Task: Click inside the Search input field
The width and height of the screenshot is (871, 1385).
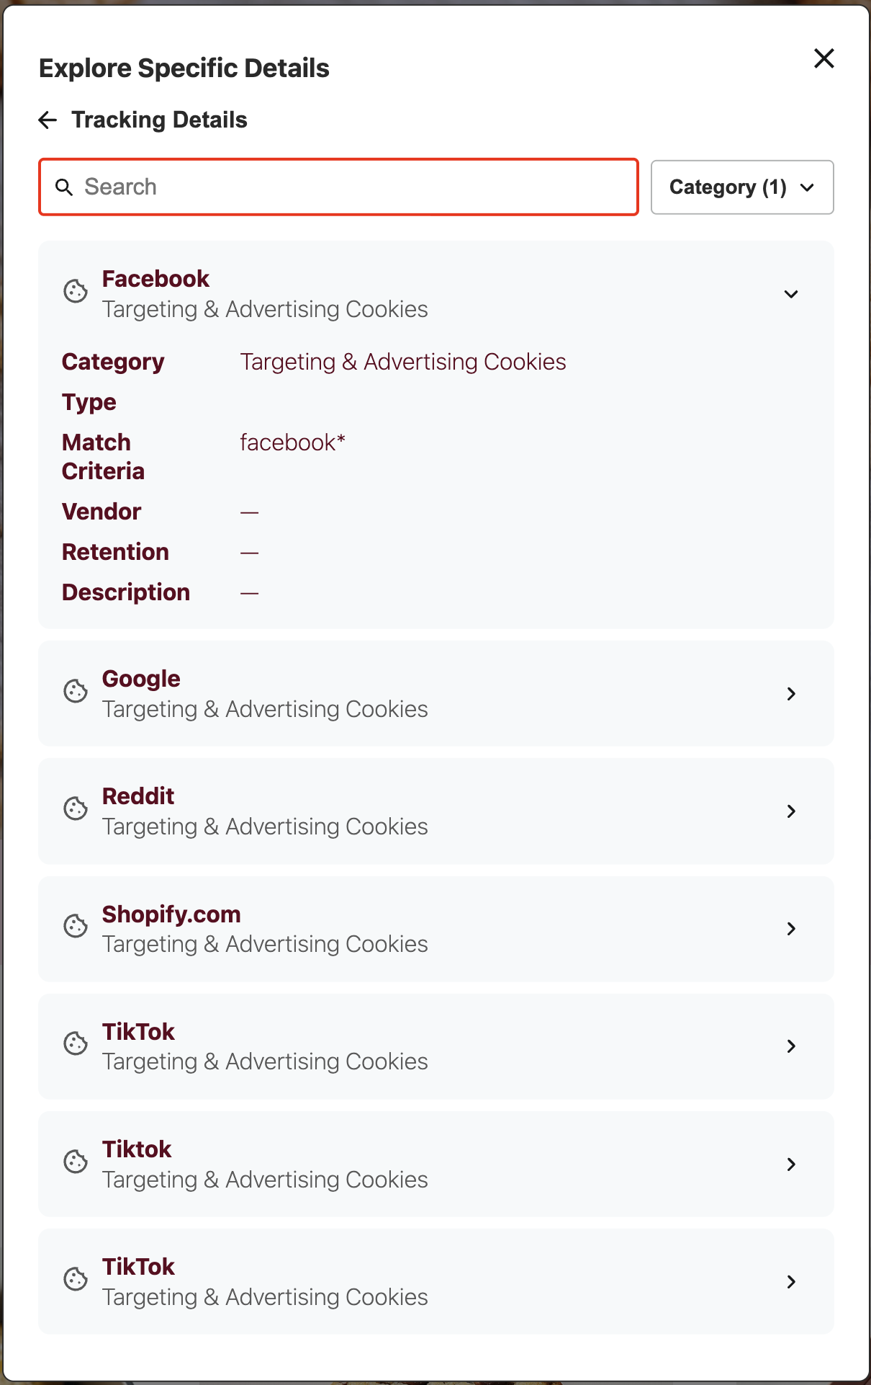Action: pos(338,187)
